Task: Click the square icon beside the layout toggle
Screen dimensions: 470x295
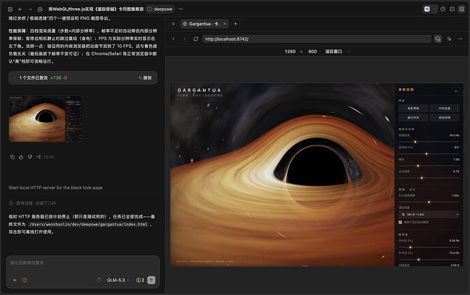Action: coord(452,10)
